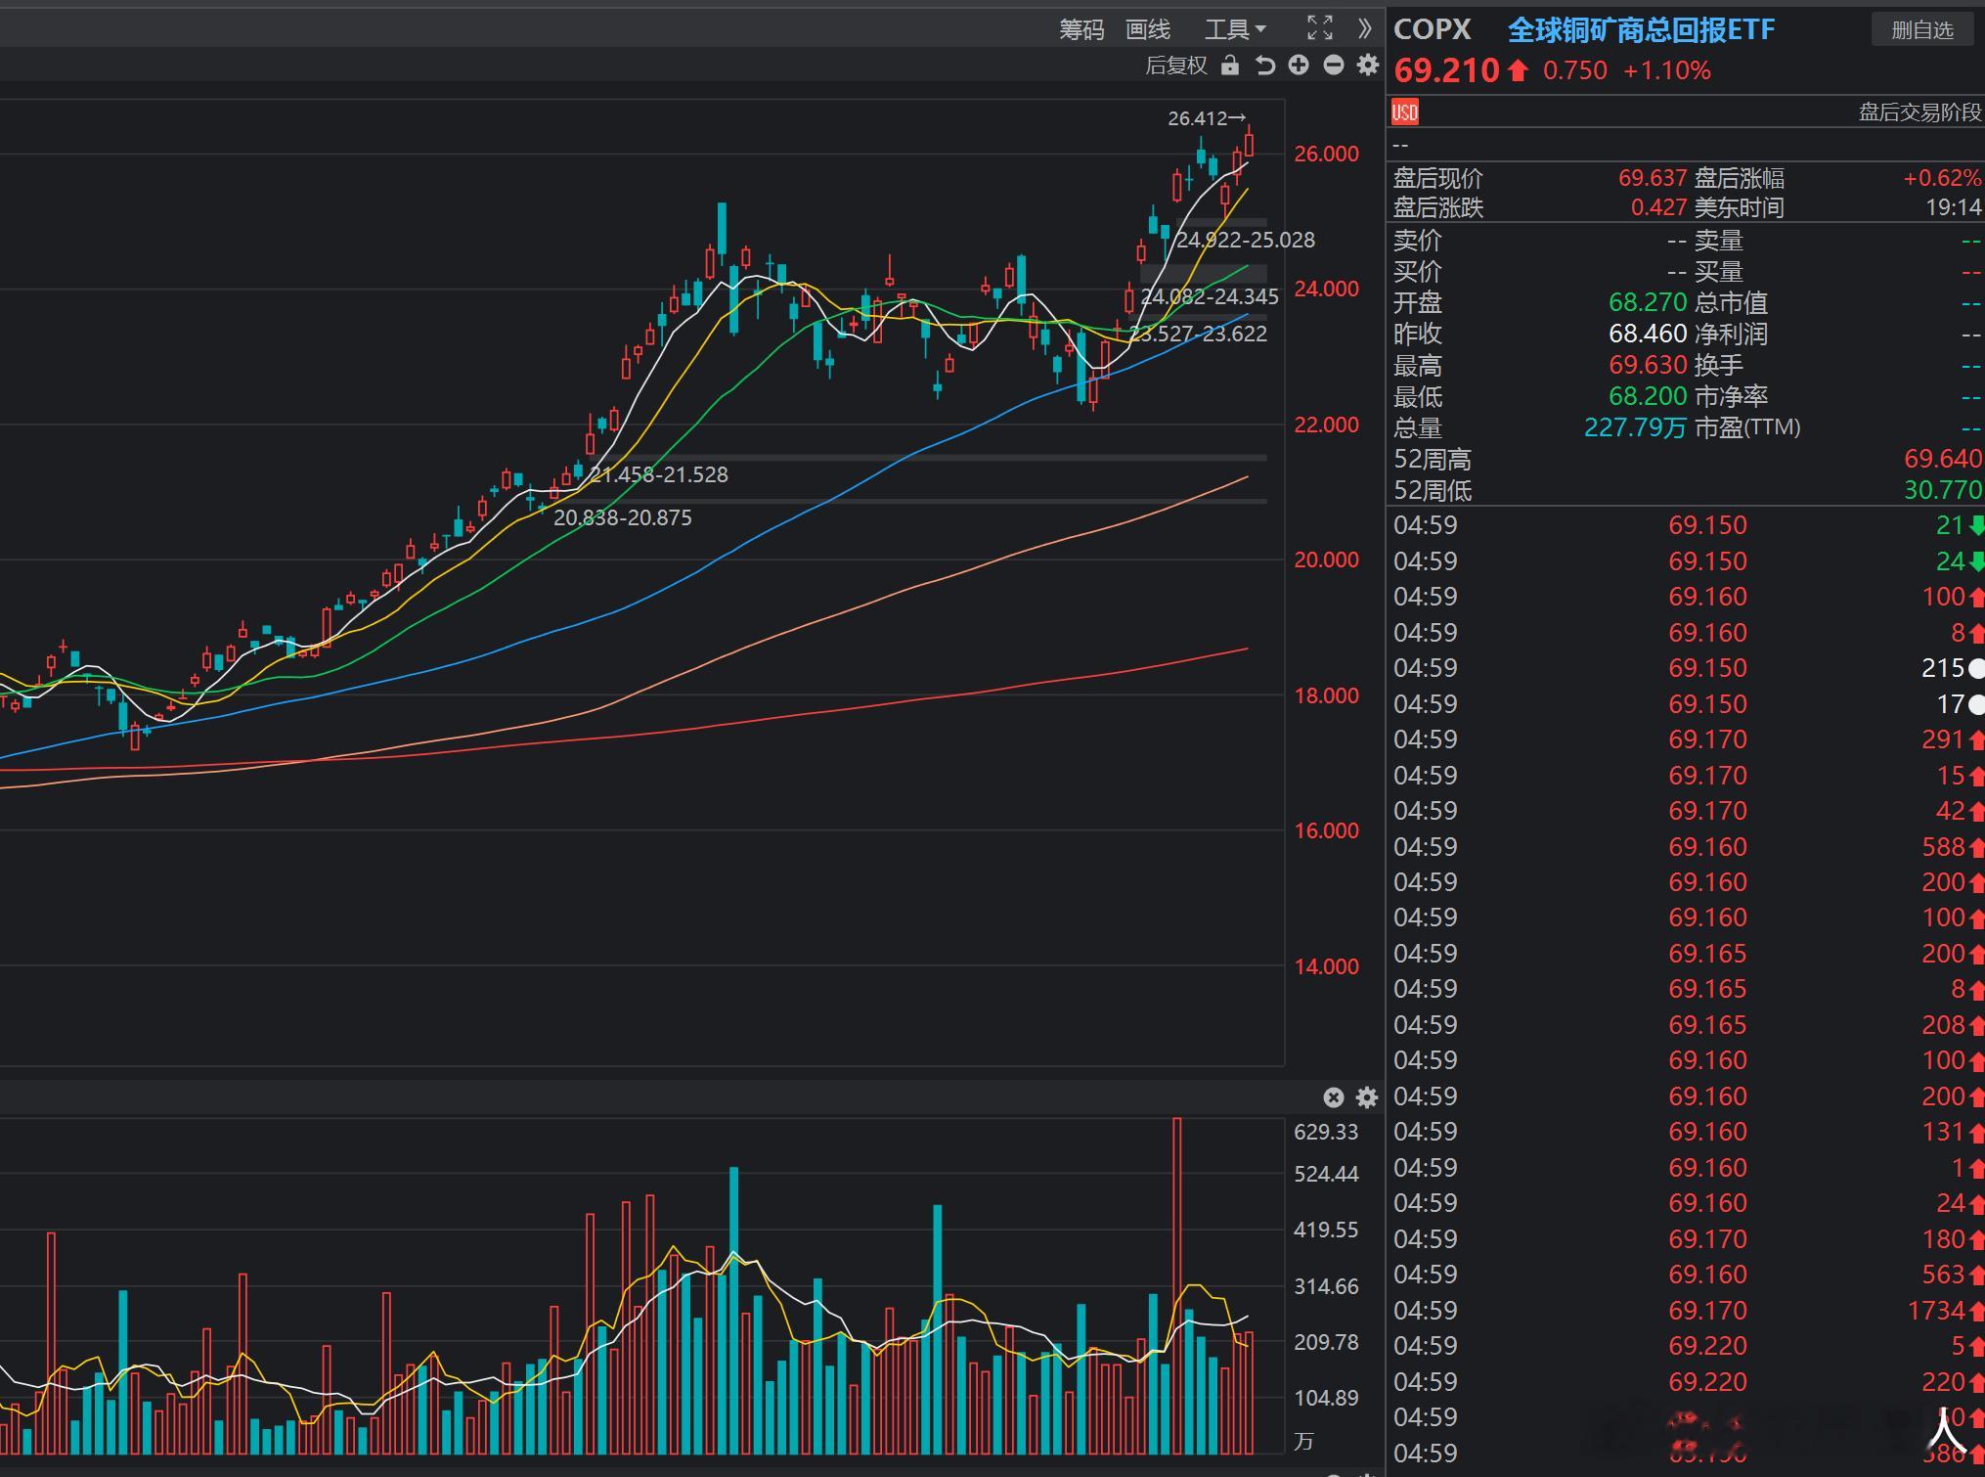Select the 画线 drawing menu
The height and width of the screenshot is (1477, 1985).
pos(1148,29)
